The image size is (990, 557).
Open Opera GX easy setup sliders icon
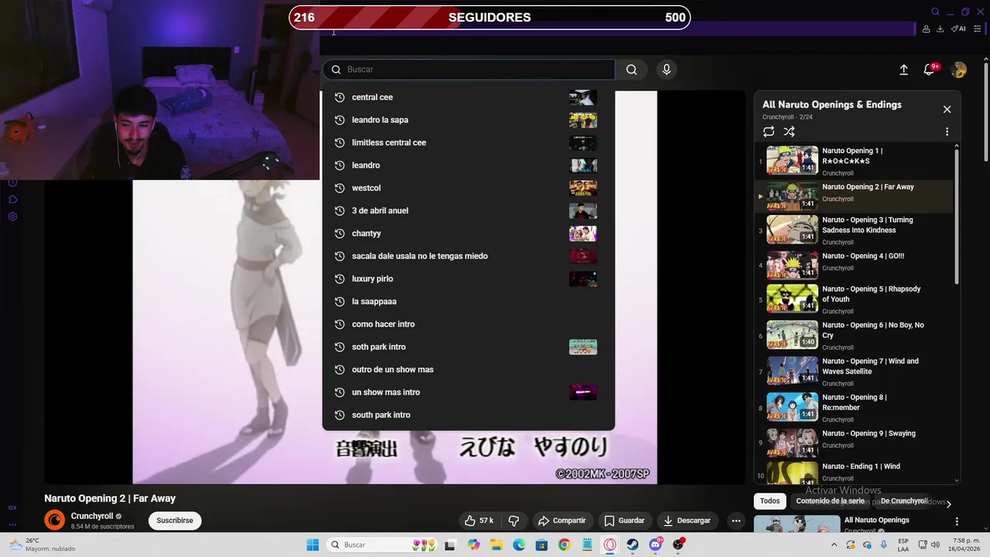(978, 29)
